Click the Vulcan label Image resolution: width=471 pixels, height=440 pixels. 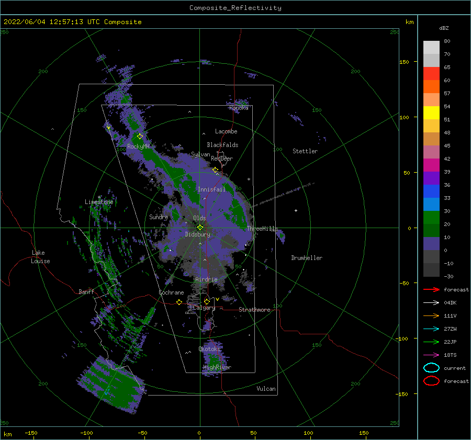(266, 389)
